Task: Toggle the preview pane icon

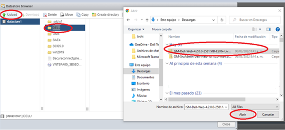Action: (269, 29)
